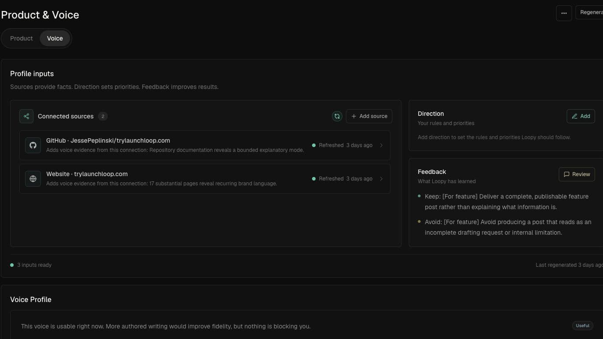The height and width of the screenshot is (339, 603).
Task: Click the Product & Voice page title
Action: [40, 15]
